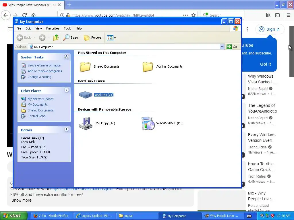This screenshot has width=294, height=220.
Task: Click Change a setting link
Action: [x=39, y=77]
